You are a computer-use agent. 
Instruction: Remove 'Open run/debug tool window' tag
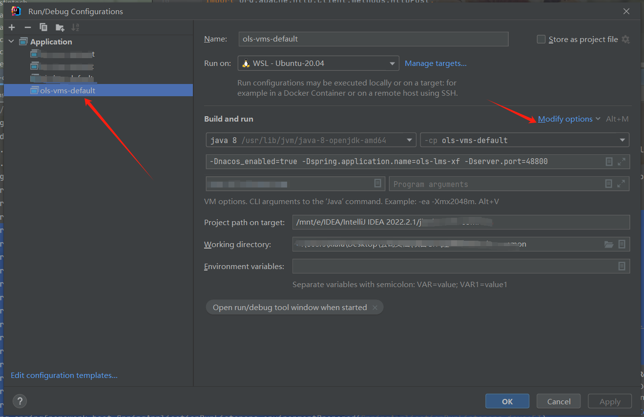pyautogui.click(x=375, y=308)
